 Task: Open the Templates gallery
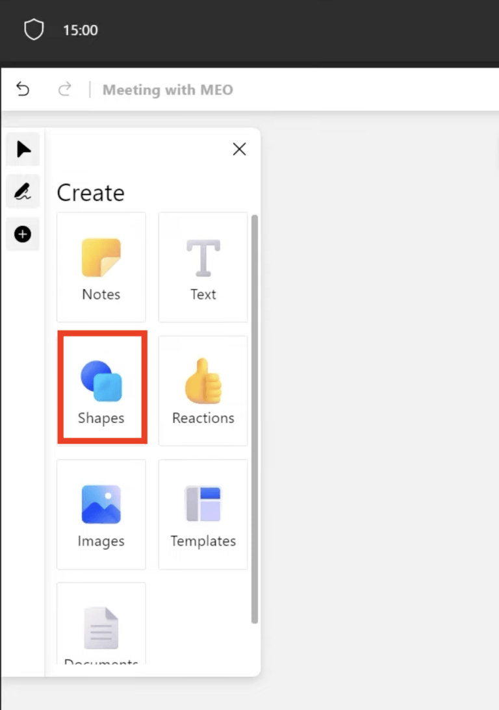(x=203, y=513)
